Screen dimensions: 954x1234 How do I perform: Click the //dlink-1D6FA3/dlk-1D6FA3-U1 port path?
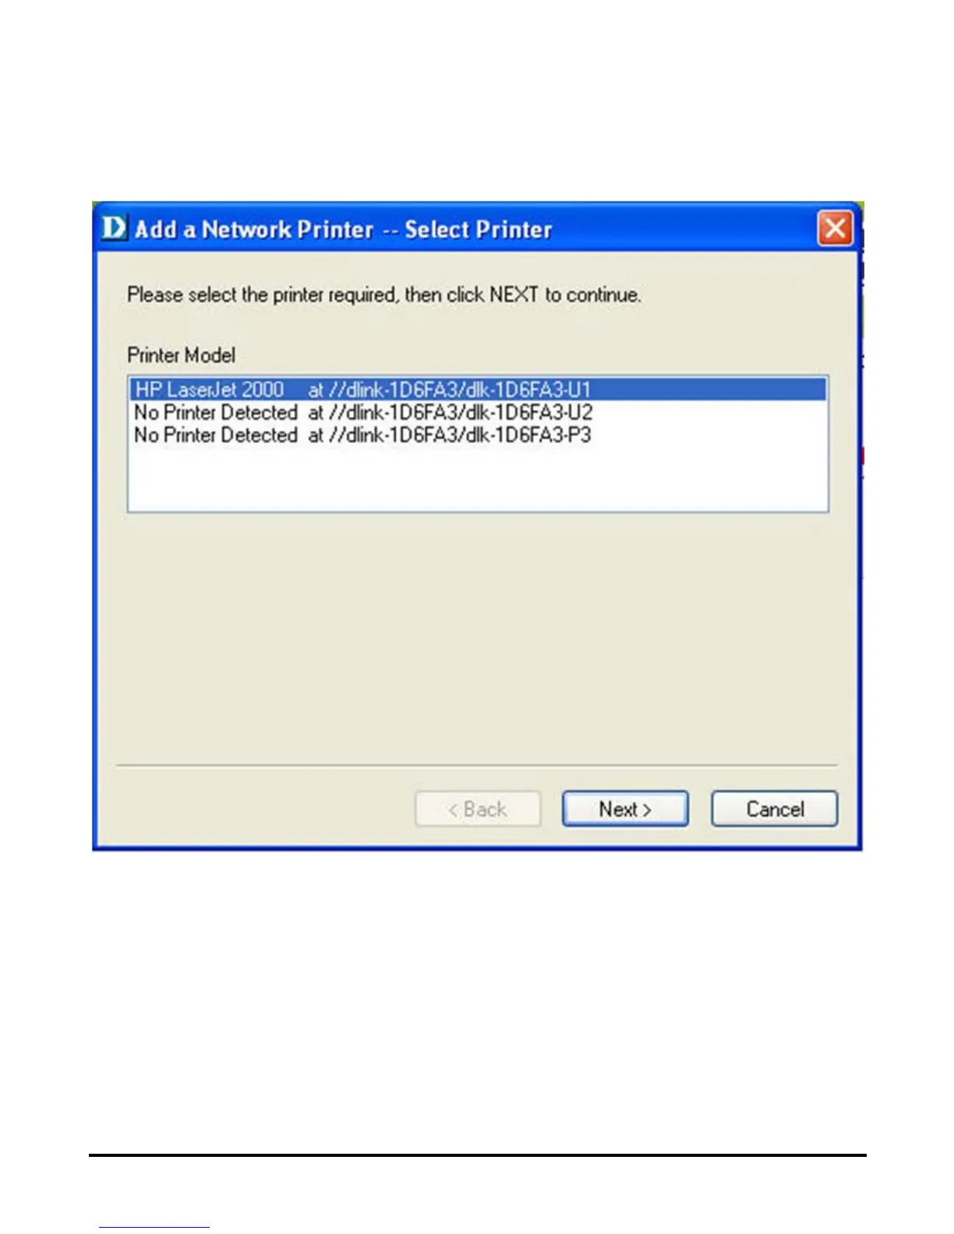click(460, 390)
